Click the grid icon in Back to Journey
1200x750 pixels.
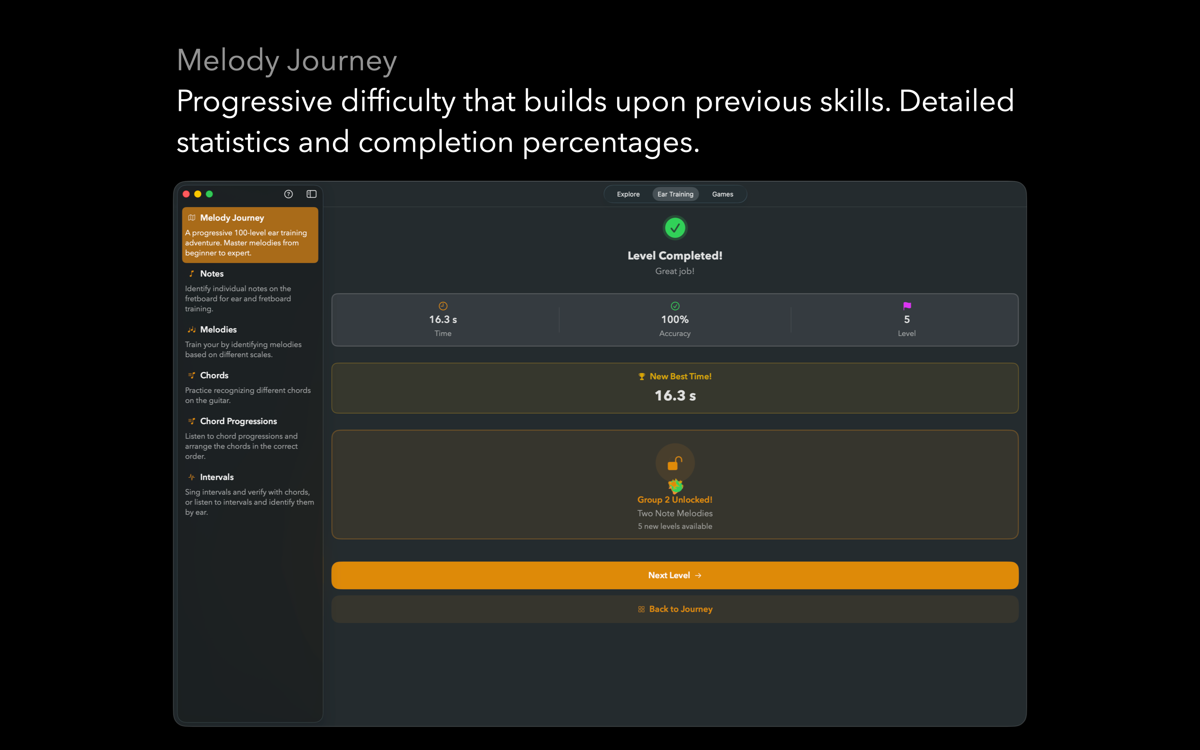pos(641,609)
